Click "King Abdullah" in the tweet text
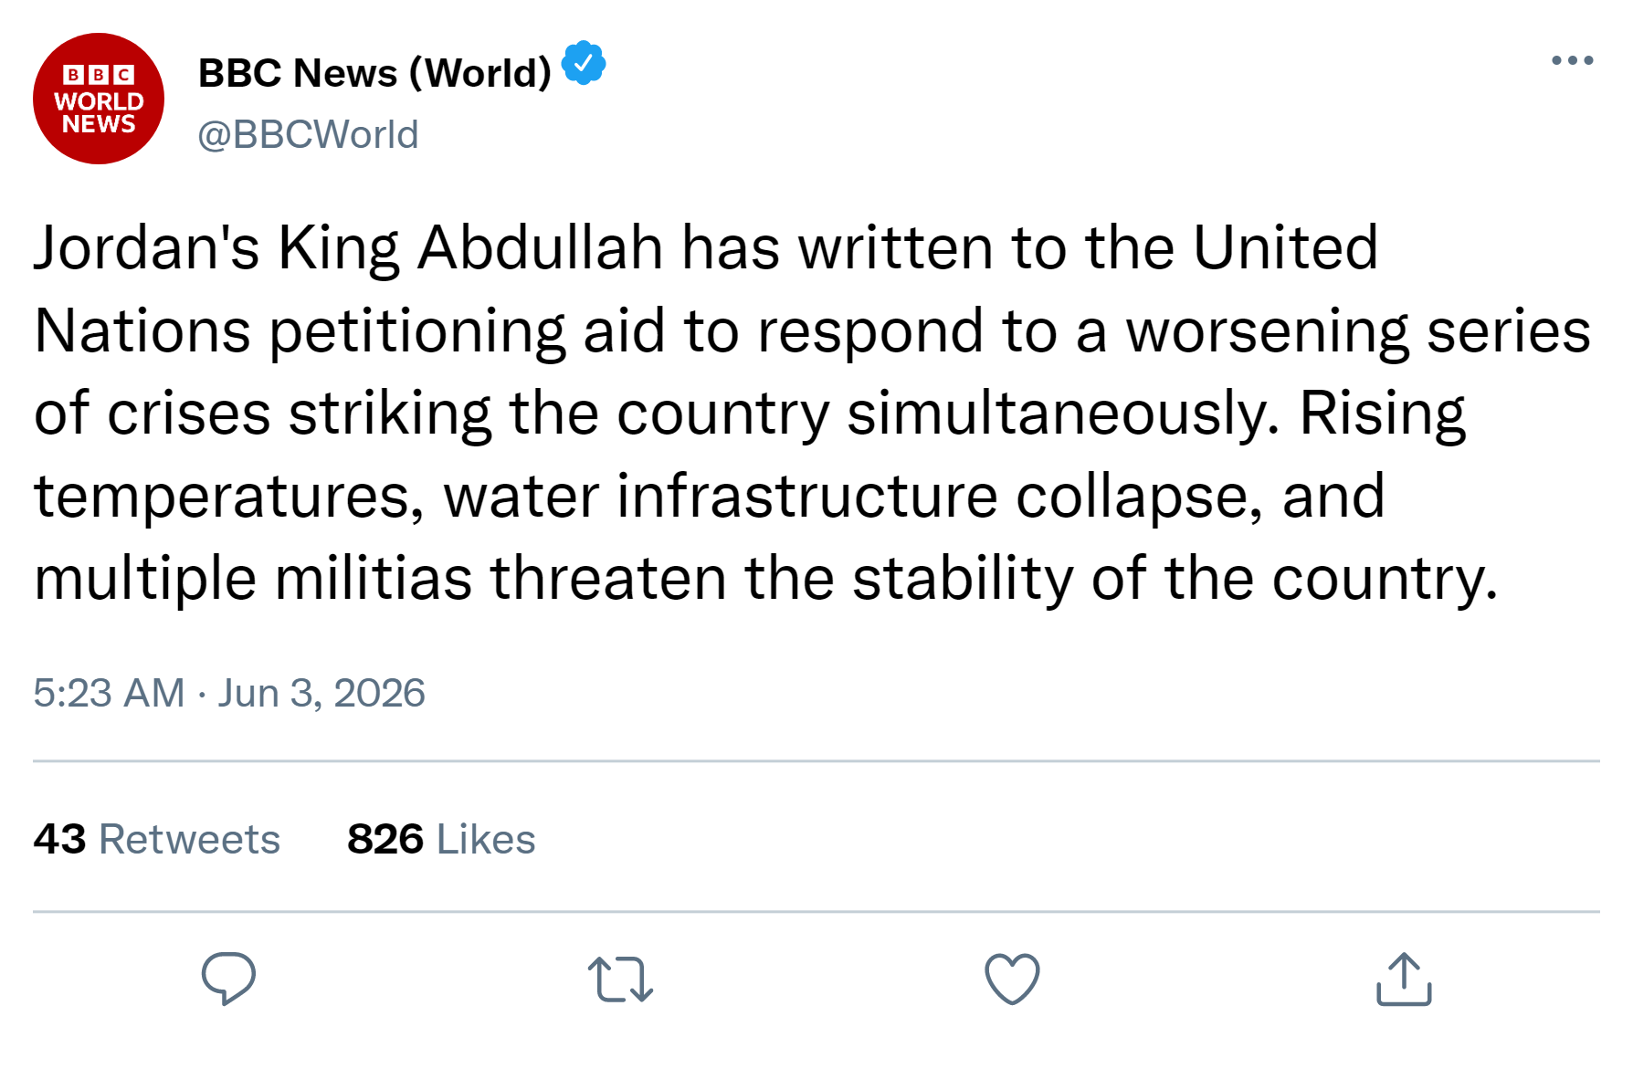This screenshot has height=1079, width=1633. 470,248
